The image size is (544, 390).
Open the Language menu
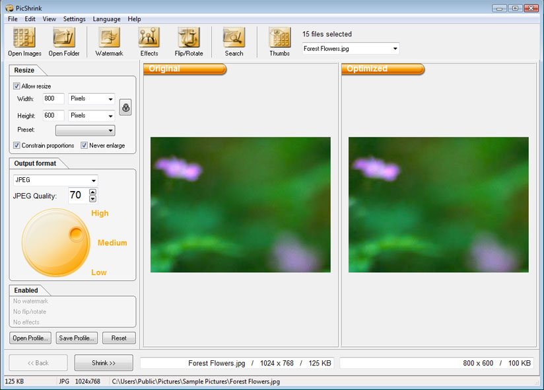tap(106, 19)
